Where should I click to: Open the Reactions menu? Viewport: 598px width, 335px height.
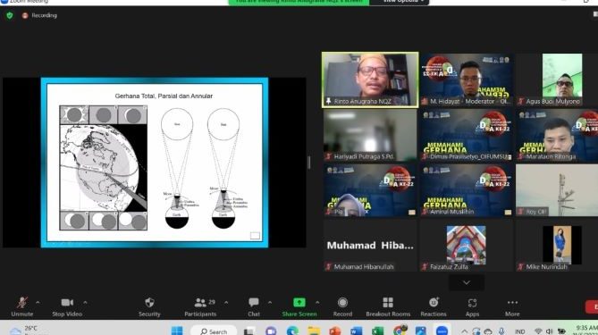coord(434,306)
